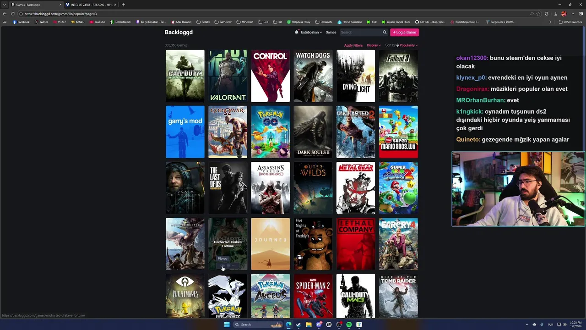The image size is (586, 330).
Task: Add page to favorites star icon
Action: pos(538,14)
